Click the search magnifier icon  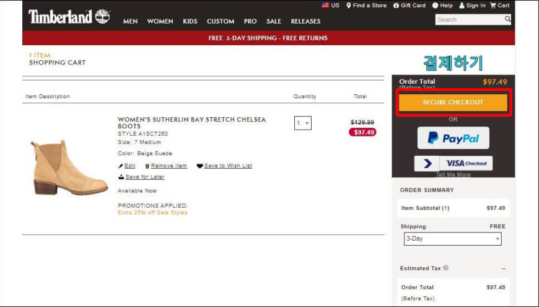coord(507,19)
